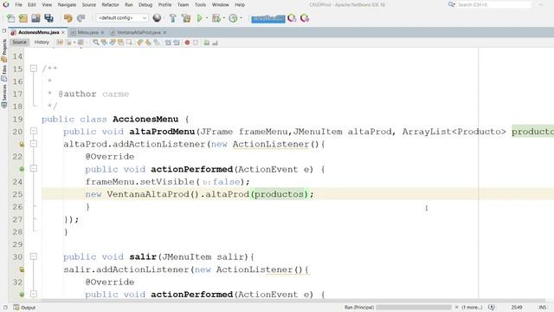The image size is (554, 312).
Task: Switch editor to Source view
Action: 19,42
